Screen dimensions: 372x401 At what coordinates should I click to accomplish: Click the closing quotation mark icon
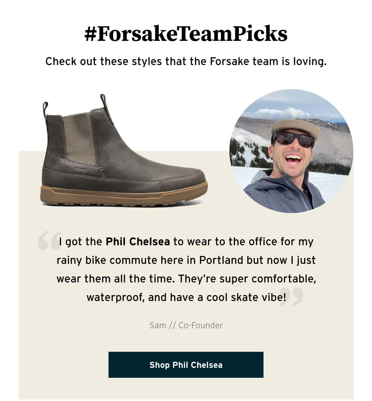291,297
